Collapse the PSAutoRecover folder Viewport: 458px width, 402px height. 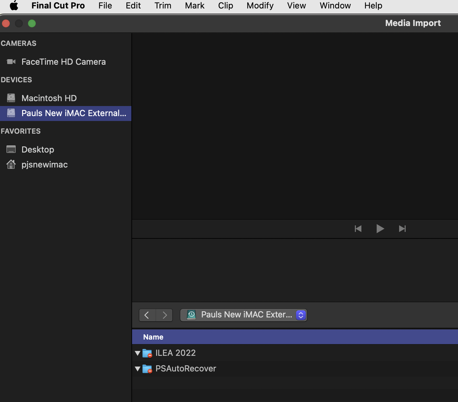[138, 368]
